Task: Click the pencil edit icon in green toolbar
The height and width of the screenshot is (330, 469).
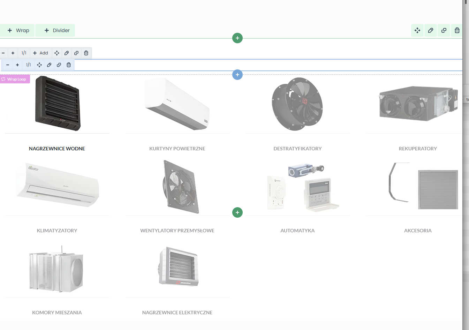Action: (x=431, y=30)
